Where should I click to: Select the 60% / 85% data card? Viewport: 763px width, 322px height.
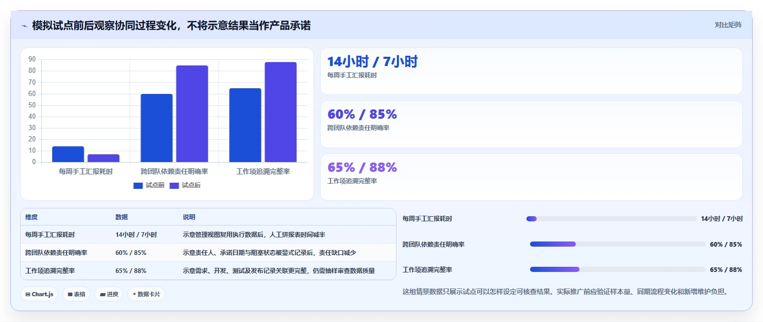click(x=532, y=124)
